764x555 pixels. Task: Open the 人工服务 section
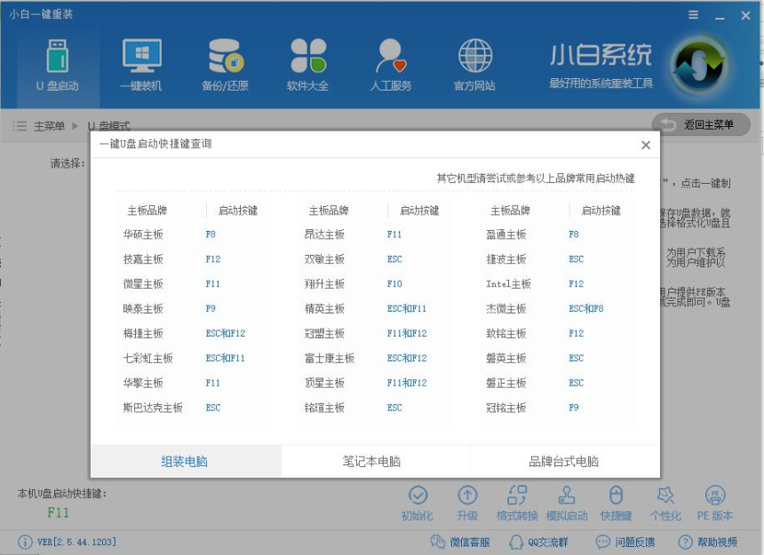point(391,65)
